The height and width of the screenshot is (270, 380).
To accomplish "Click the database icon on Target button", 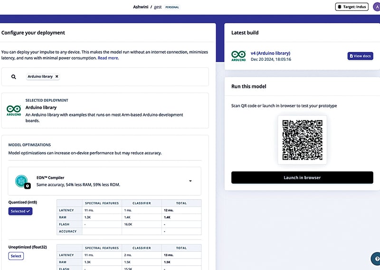I will click(339, 7).
